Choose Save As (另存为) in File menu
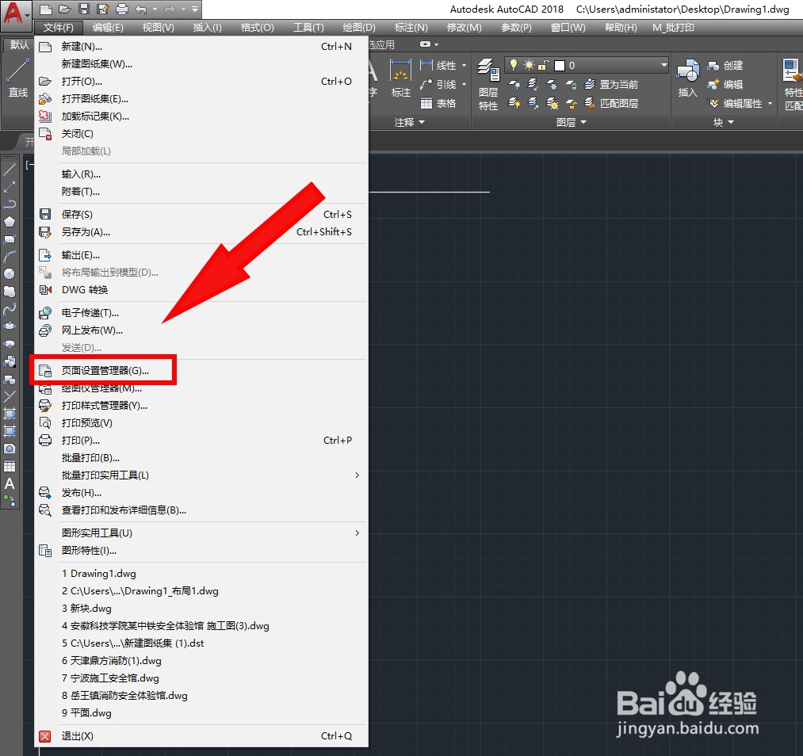803x756 pixels. pos(201,232)
